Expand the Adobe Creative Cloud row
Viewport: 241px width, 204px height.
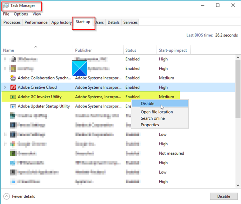[5, 87]
